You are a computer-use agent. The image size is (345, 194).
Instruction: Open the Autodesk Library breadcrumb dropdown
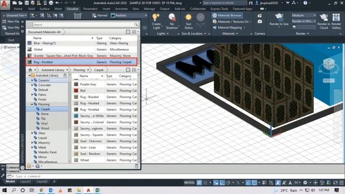point(67,70)
